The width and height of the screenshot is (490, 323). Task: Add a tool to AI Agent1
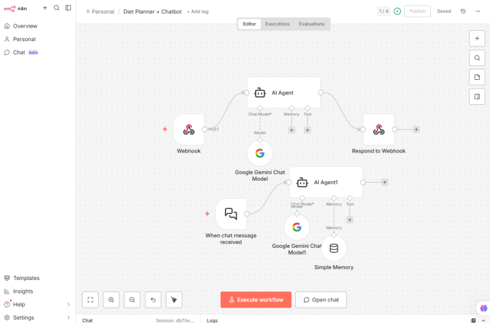350,220
